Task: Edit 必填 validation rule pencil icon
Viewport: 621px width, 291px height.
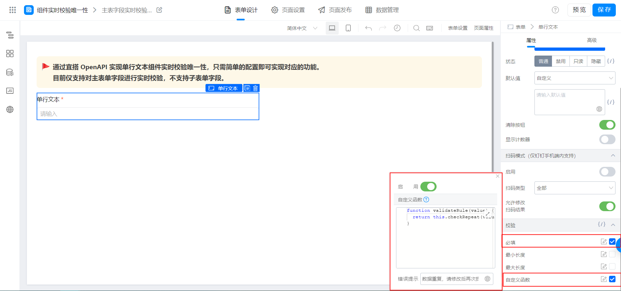Action: point(604,242)
